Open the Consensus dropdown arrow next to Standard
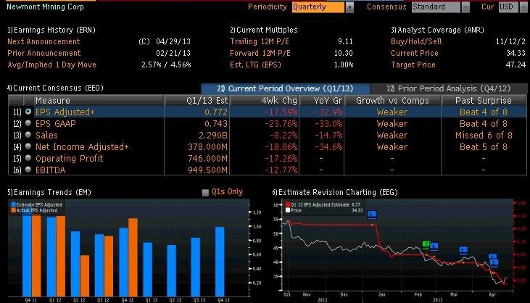 coord(465,7)
